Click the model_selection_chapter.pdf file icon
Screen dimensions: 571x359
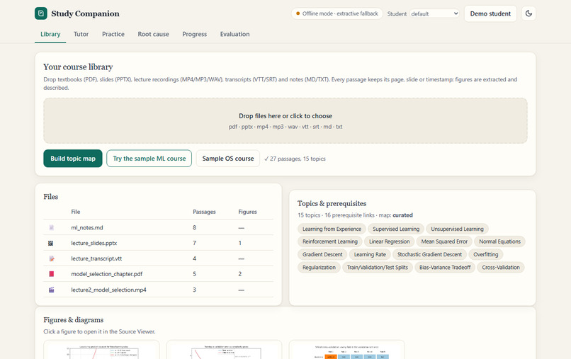point(51,274)
